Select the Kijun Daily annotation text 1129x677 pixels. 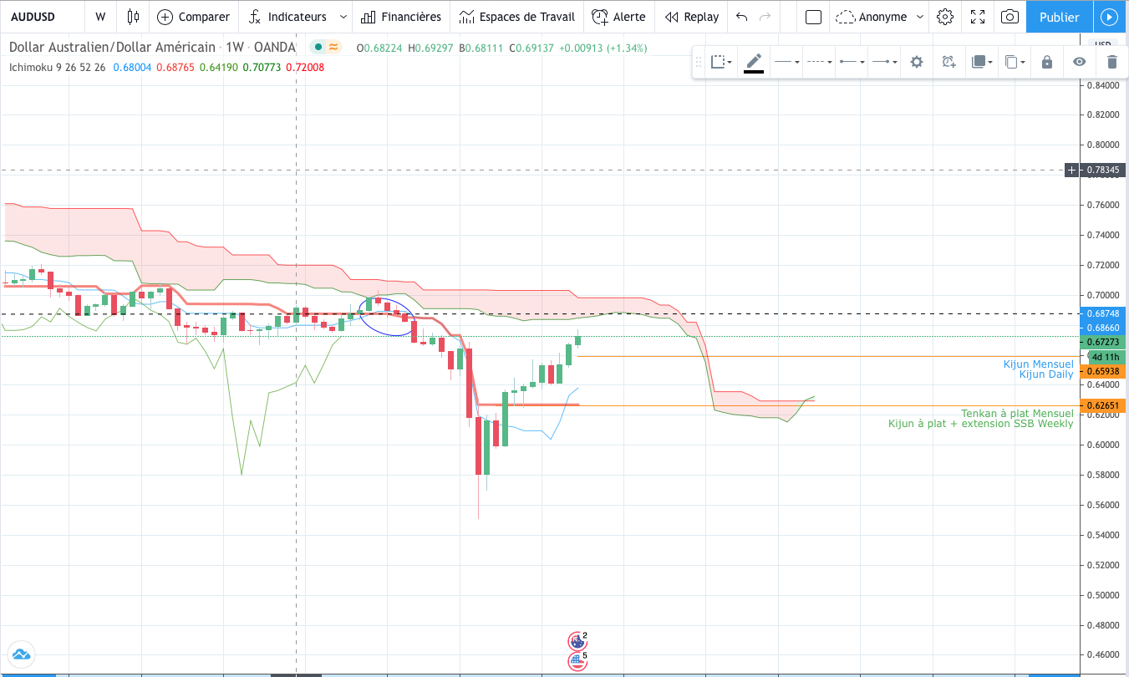click(1046, 374)
